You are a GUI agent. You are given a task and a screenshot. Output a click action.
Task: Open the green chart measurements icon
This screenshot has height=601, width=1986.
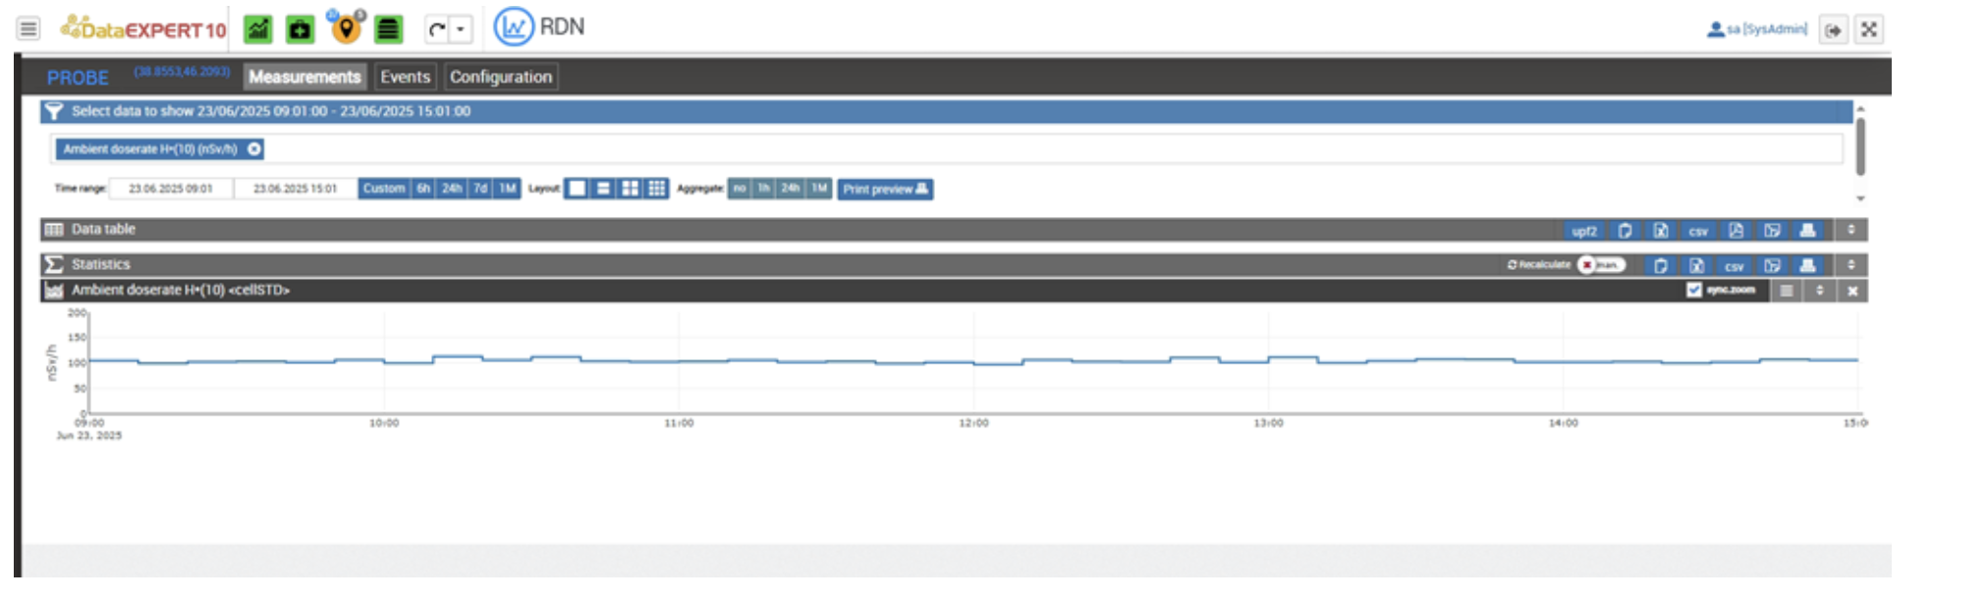point(258,29)
